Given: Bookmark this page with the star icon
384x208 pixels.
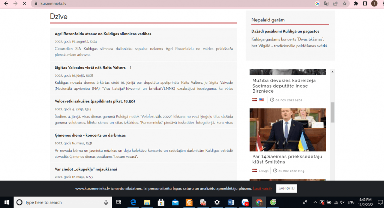Looking at the screenshot, I should (344, 3).
